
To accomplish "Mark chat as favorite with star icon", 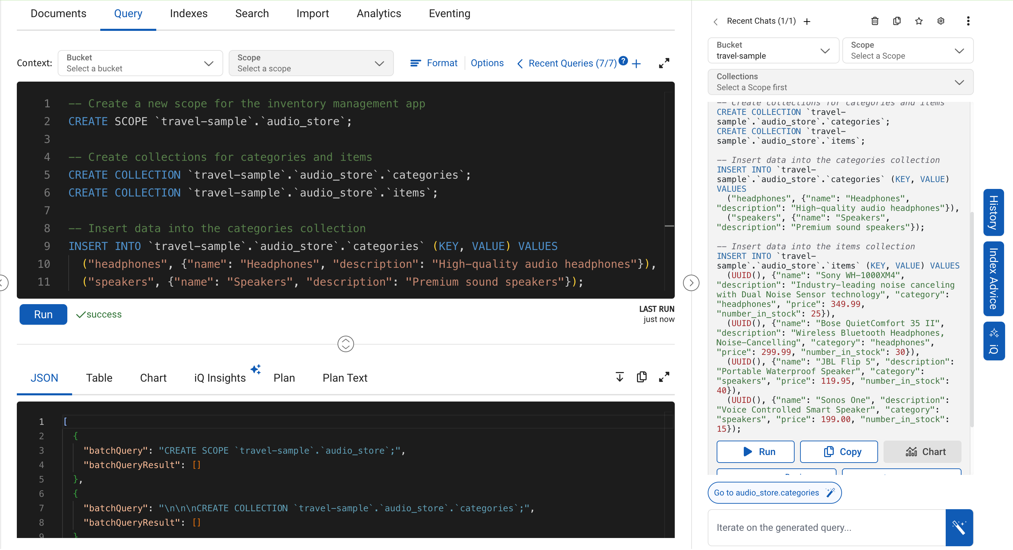I will pos(919,21).
